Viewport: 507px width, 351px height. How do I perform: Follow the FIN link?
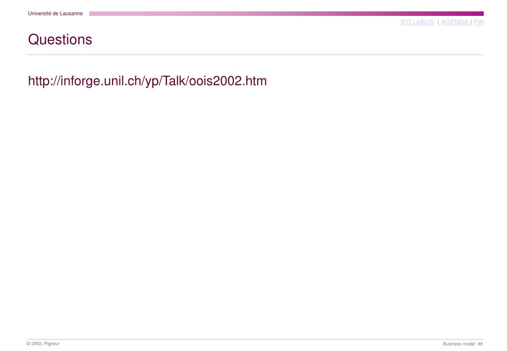click(x=479, y=22)
